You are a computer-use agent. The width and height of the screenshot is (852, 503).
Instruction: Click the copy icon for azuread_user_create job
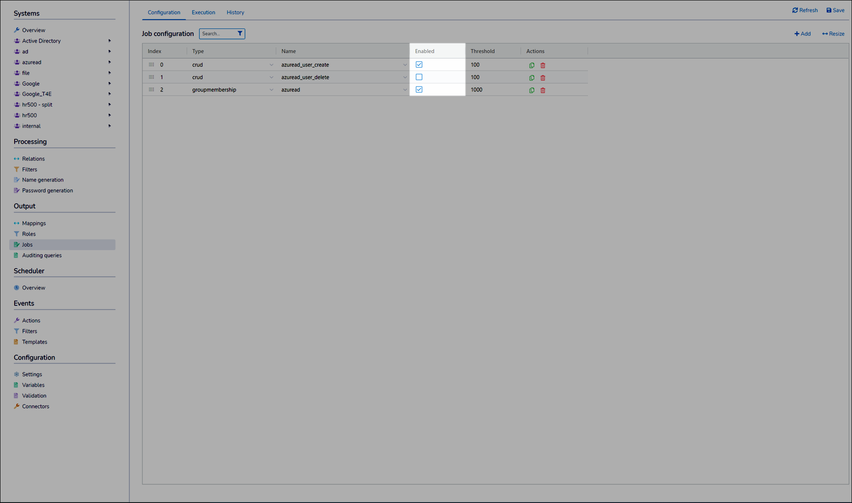[532, 65]
